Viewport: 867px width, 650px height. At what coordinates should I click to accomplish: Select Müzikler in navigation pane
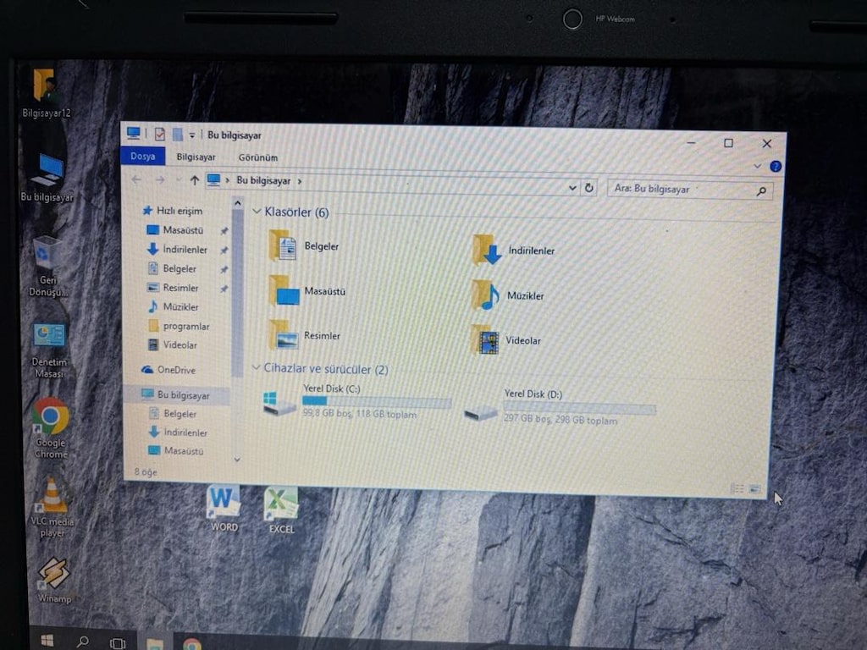(x=174, y=306)
